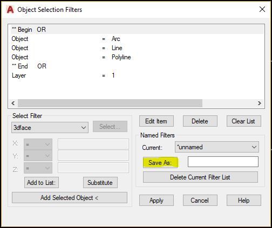Screen dimensions: 272x228
Task: Click the Delete button
Action: coord(200,121)
